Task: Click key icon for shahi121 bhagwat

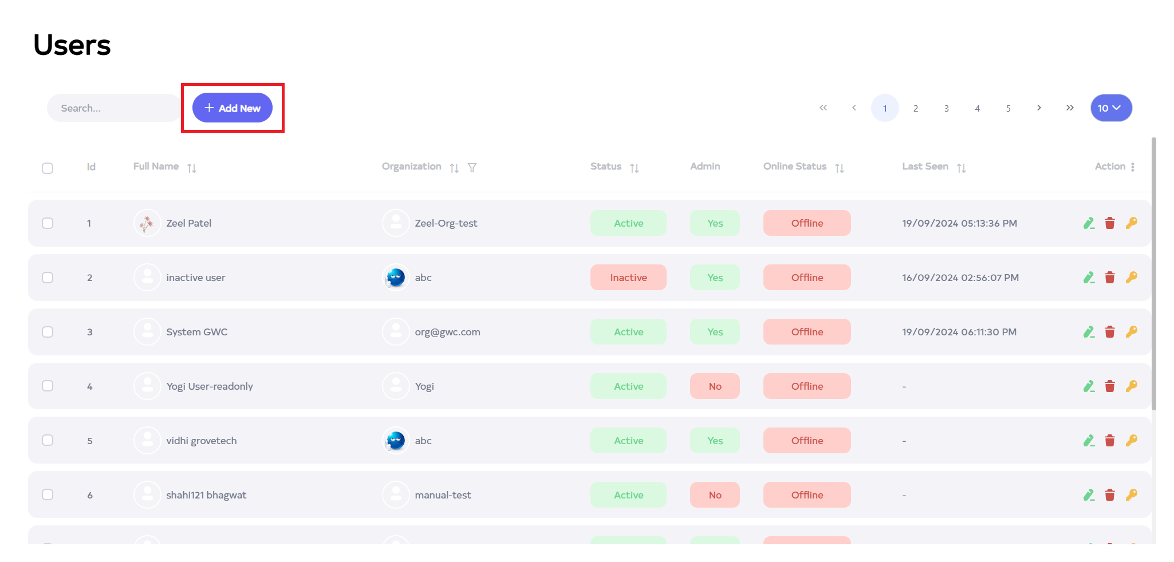Action: point(1131,495)
